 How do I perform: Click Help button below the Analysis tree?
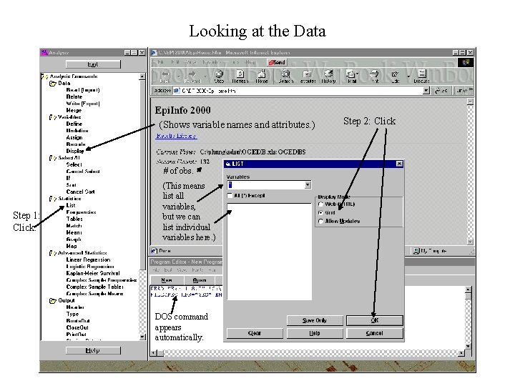(93, 350)
